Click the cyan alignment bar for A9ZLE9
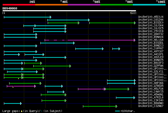 pyautogui.click(x=50, y=58)
